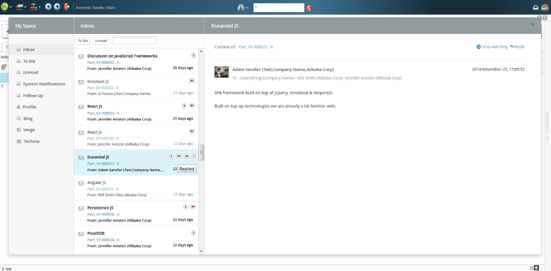551x271 pixels.
Task: Click the red search button beside search field
Action: [309, 8]
